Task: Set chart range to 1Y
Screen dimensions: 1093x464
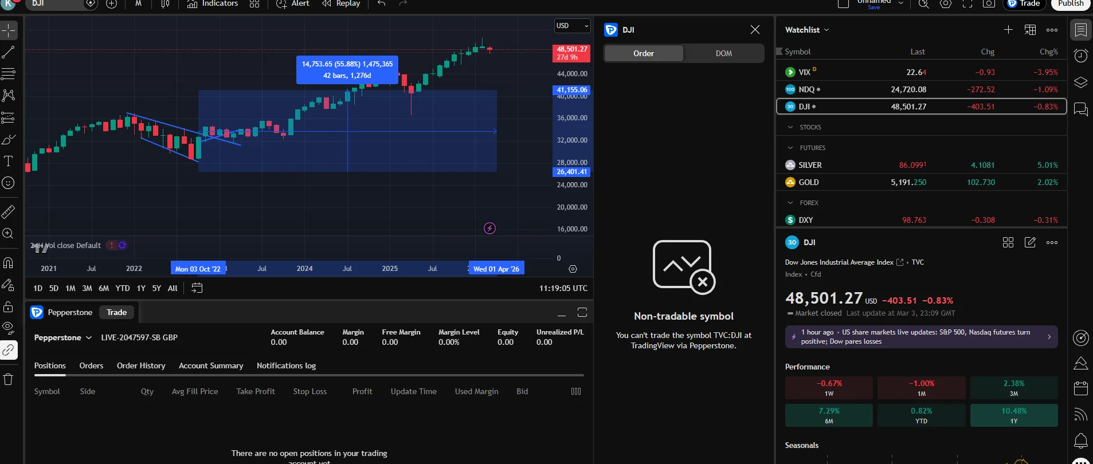Action: point(141,288)
